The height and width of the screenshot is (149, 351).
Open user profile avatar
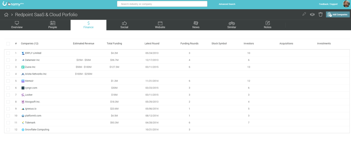click(x=346, y=4)
